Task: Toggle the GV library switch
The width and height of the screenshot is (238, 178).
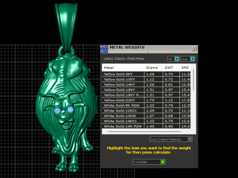Action: coord(173,59)
